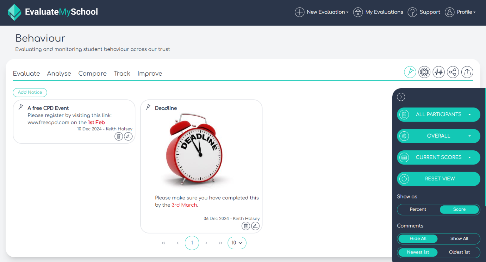Edit the Deadline notice using the pencil icon
Image resolution: width=486 pixels, height=262 pixels.
pyautogui.click(x=255, y=226)
